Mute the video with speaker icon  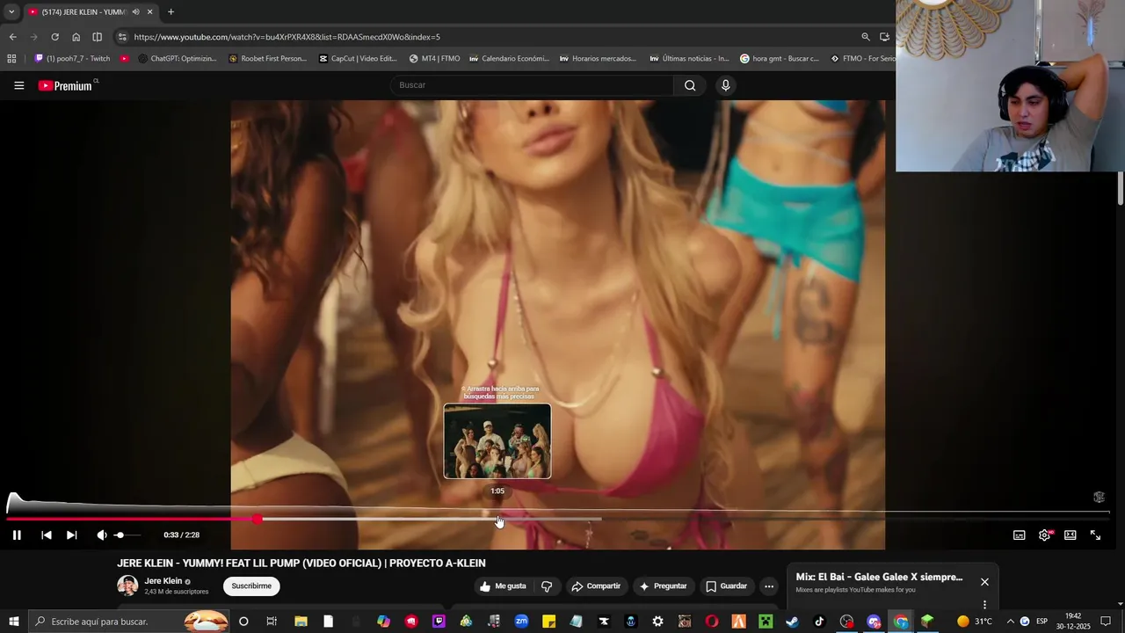point(101,535)
